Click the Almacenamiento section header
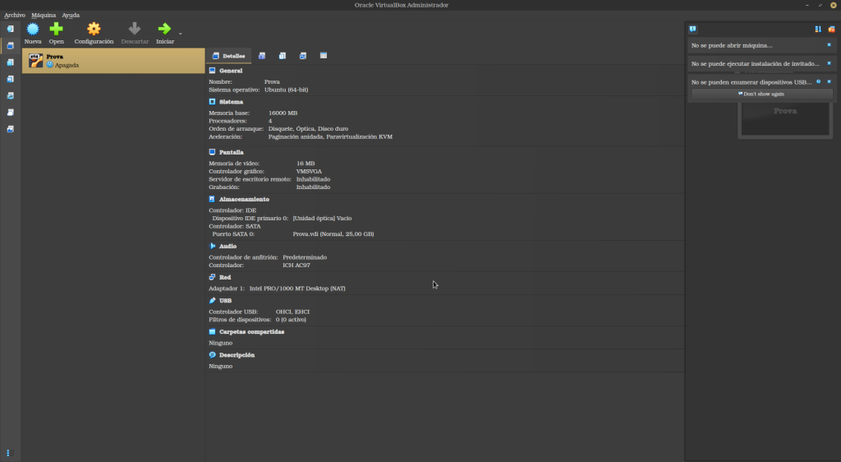Screen dimensions: 841x462 [x=244, y=199]
